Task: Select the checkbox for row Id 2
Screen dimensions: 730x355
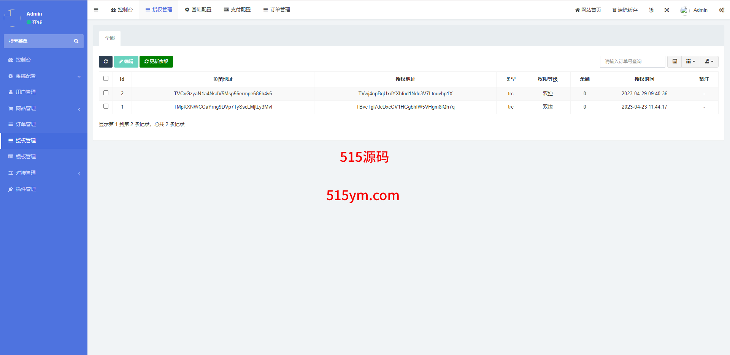Action: coord(106,93)
